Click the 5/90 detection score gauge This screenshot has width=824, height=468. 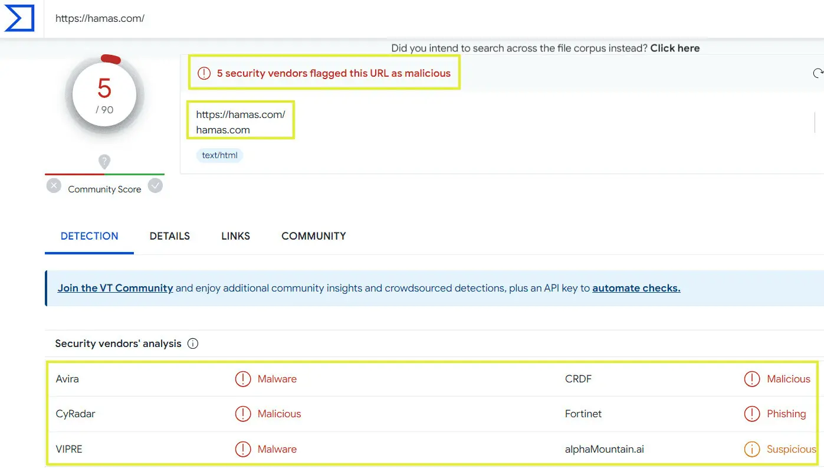click(x=104, y=96)
